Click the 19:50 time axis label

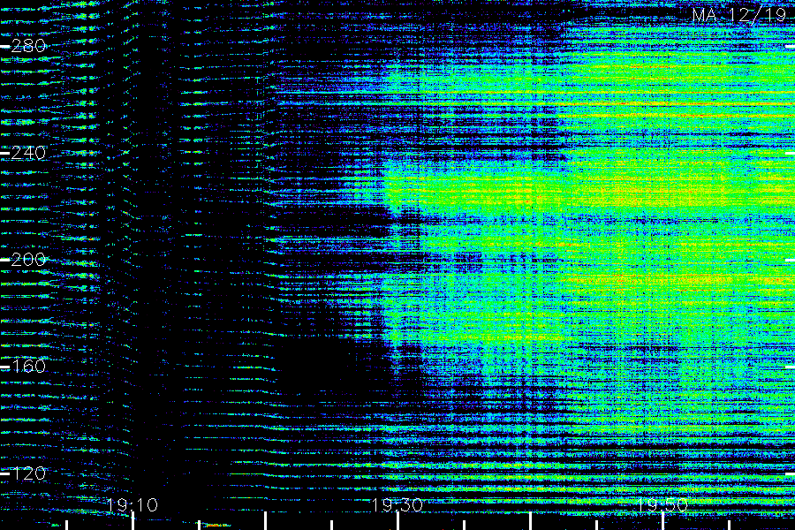pyautogui.click(x=662, y=504)
